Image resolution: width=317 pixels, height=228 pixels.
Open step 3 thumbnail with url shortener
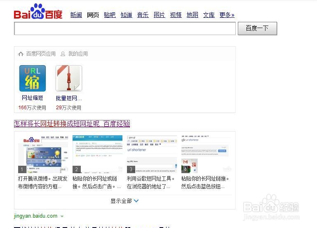(152, 154)
